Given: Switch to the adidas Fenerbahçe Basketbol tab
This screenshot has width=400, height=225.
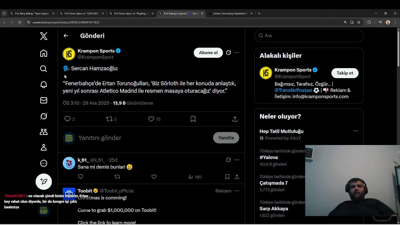Looking at the screenshot, I should (x=231, y=13).
